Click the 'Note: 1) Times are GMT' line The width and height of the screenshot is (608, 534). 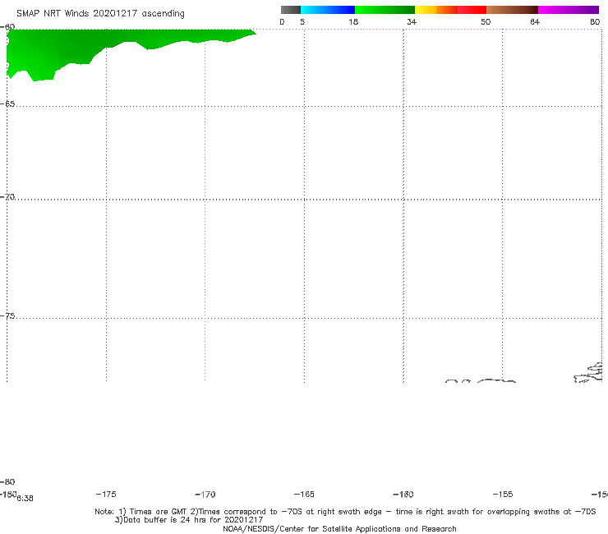(x=345, y=512)
